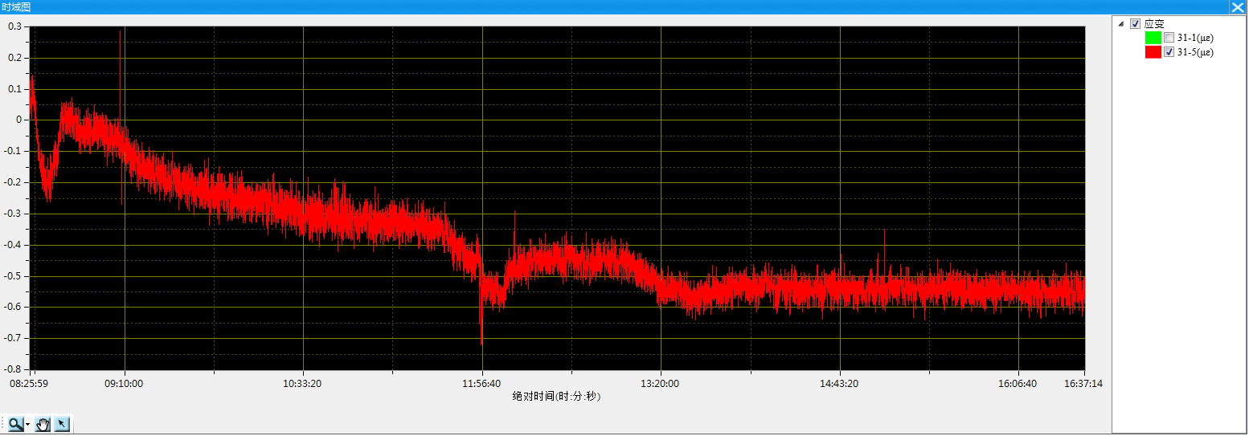Screen dimensions: 1249x436
Task: Select the 应变 tree label
Action: click(1154, 24)
